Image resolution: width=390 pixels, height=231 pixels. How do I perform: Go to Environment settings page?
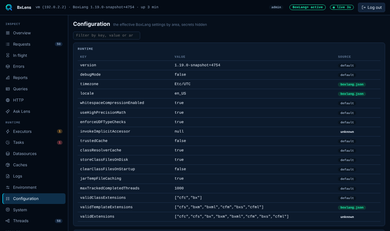[x=34, y=187]
